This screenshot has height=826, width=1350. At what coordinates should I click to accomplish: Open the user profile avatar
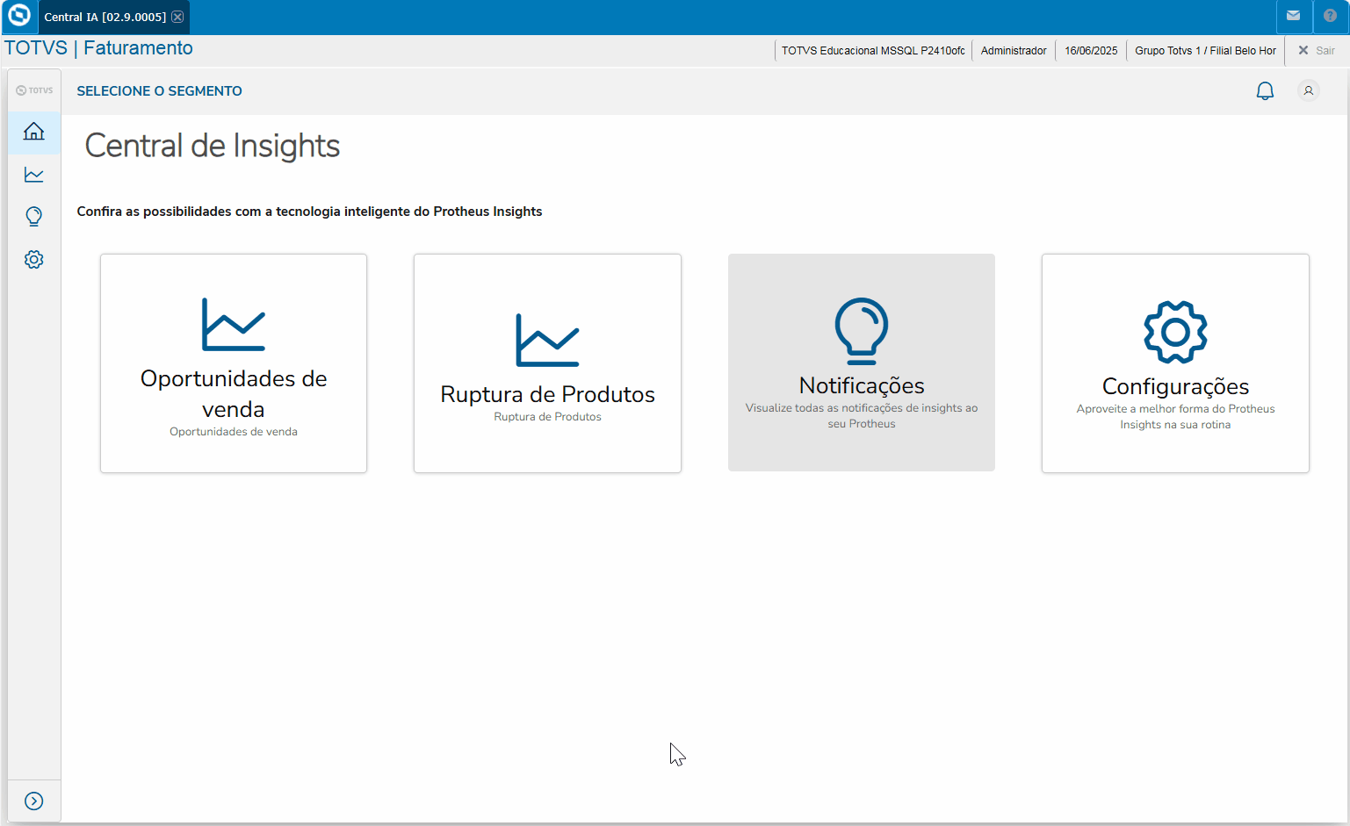point(1309,90)
